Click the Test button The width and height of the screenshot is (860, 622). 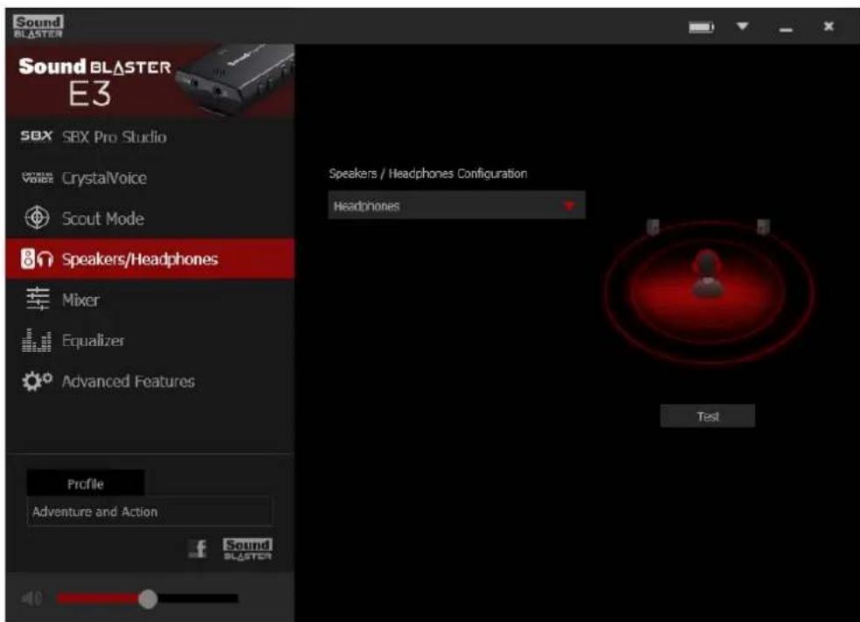click(708, 417)
